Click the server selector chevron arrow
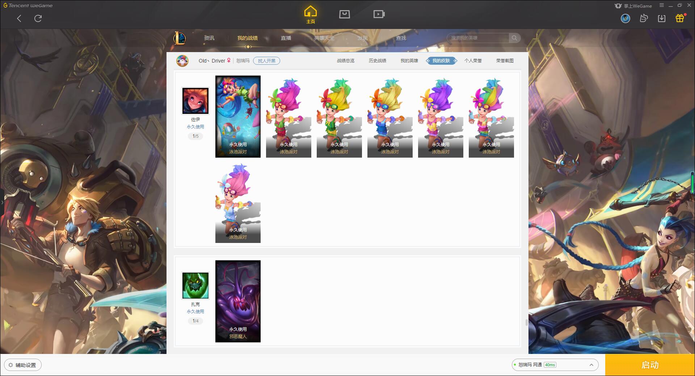The image size is (695, 376). point(591,365)
